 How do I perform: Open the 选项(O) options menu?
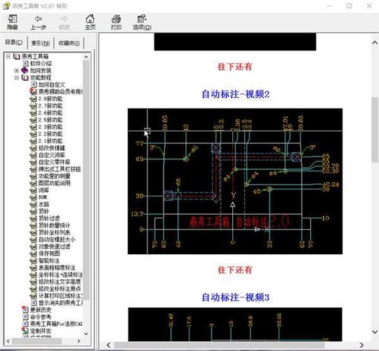click(x=142, y=22)
